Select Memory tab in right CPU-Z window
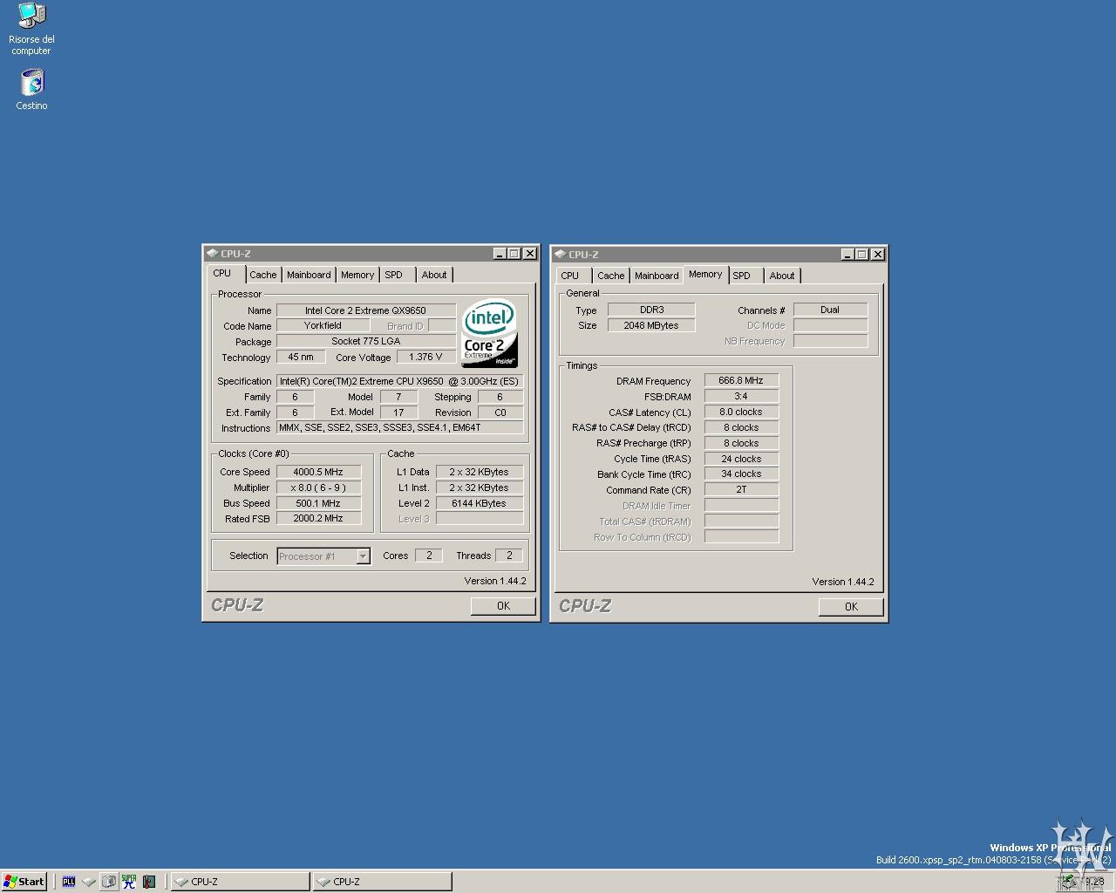This screenshot has height=893, width=1116. pyautogui.click(x=705, y=274)
